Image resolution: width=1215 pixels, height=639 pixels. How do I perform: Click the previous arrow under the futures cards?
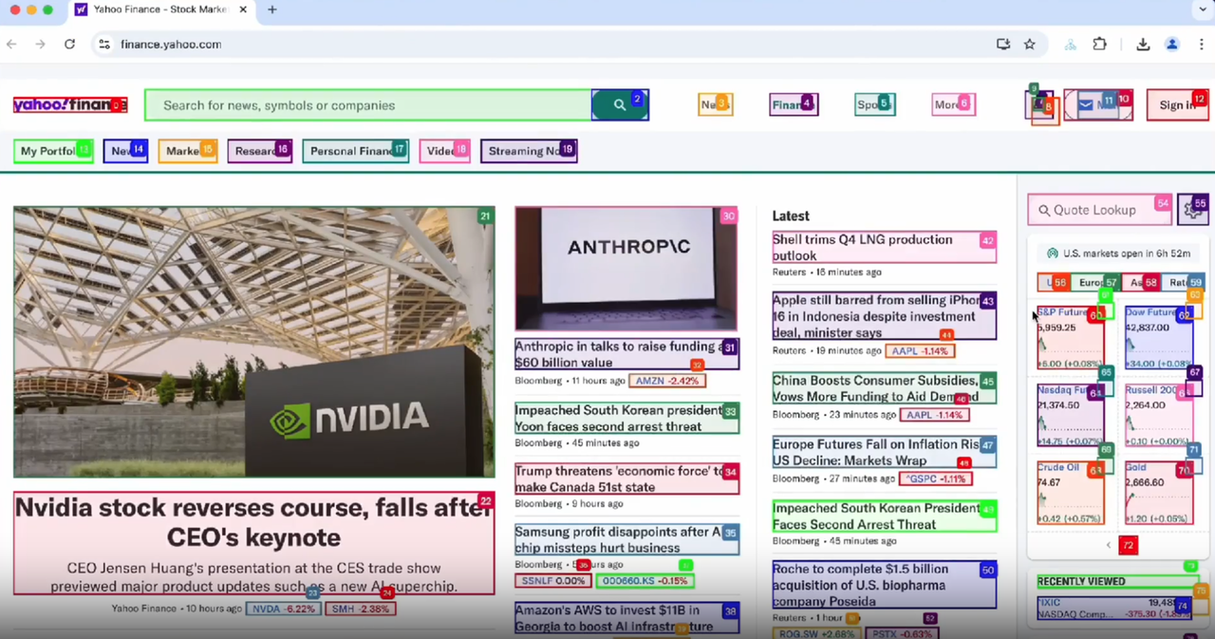point(1108,545)
